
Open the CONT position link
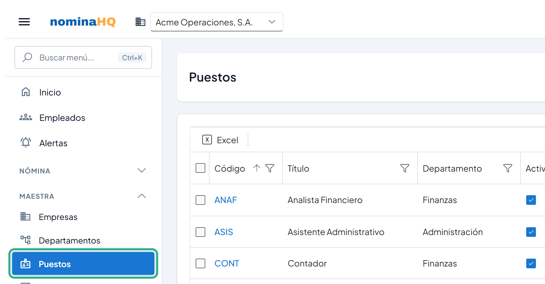coord(227,263)
